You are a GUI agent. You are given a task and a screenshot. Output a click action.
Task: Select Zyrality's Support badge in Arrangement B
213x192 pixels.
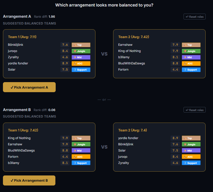[191, 163]
